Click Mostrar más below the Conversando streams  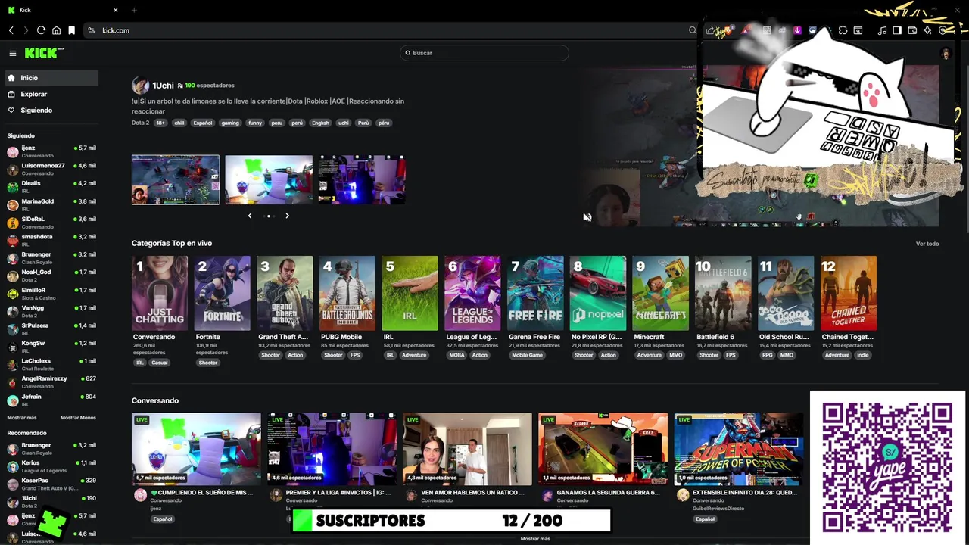(x=535, y=539)
